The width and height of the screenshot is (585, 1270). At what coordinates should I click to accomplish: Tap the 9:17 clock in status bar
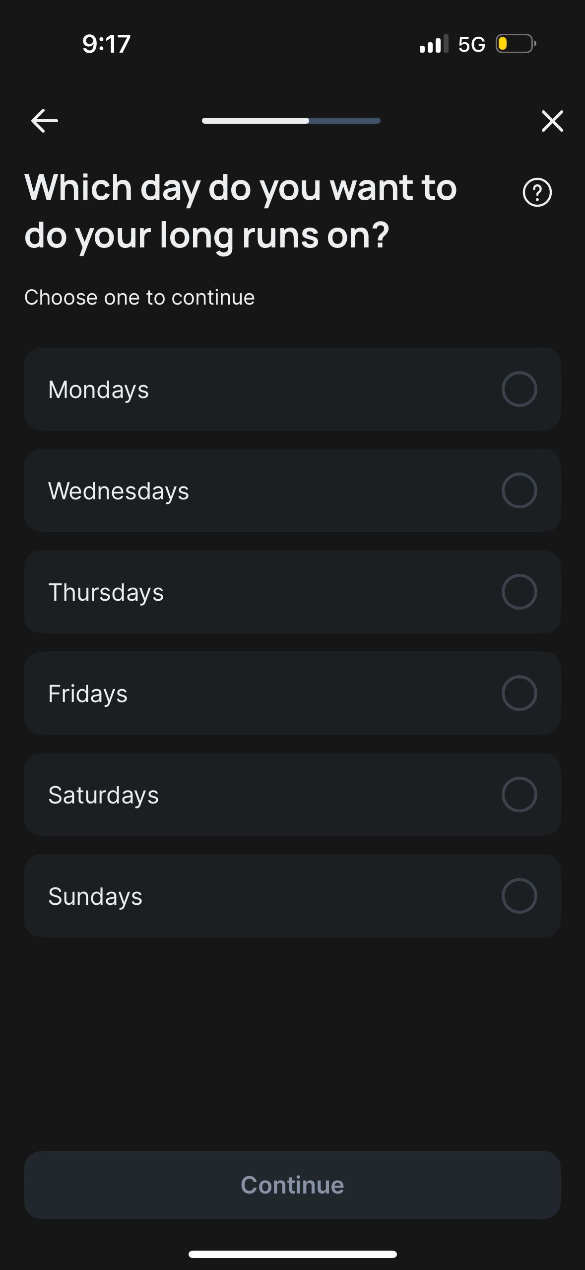106,44
